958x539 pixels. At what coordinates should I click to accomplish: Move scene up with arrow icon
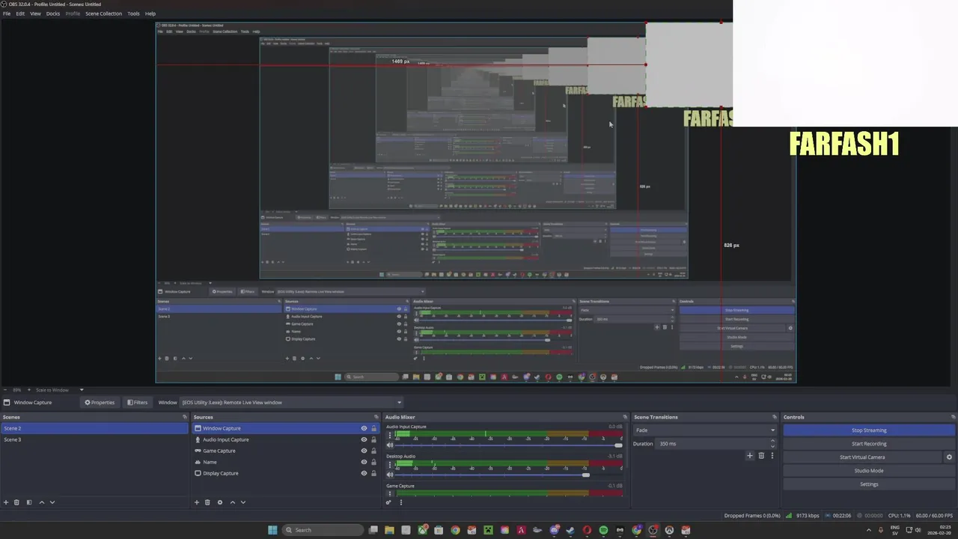click(x=41, y=502)
